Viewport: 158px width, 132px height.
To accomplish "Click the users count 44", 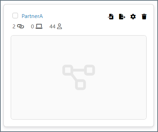I will (x=53, y=27).
